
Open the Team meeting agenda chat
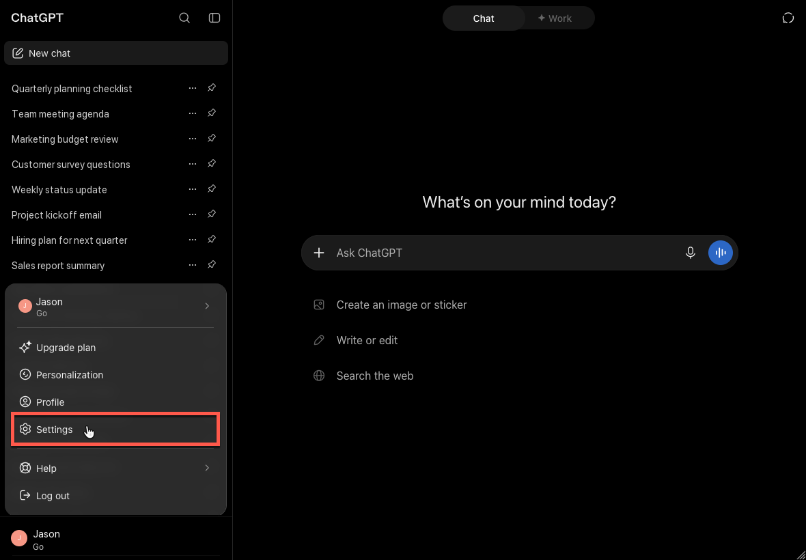tap(60, 113)
